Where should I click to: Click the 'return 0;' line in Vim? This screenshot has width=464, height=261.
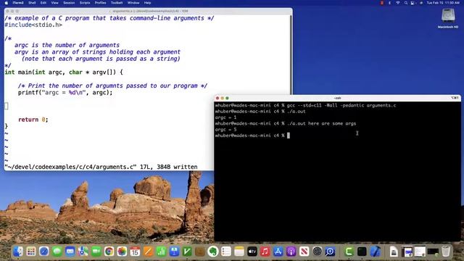click(33, 120)
